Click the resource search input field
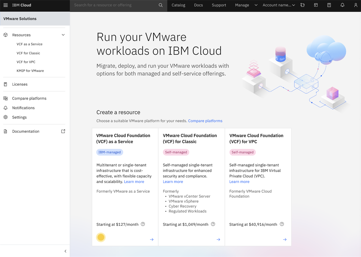Image resolution: width=361 pixels, height=257 pixels. click(x=114, y=5)
